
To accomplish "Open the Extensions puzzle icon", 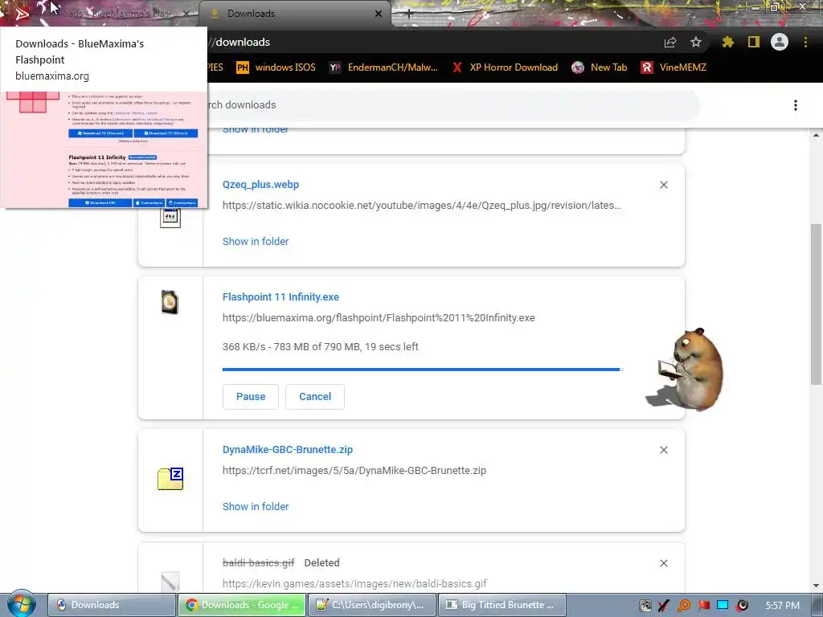I will (727, 42).
